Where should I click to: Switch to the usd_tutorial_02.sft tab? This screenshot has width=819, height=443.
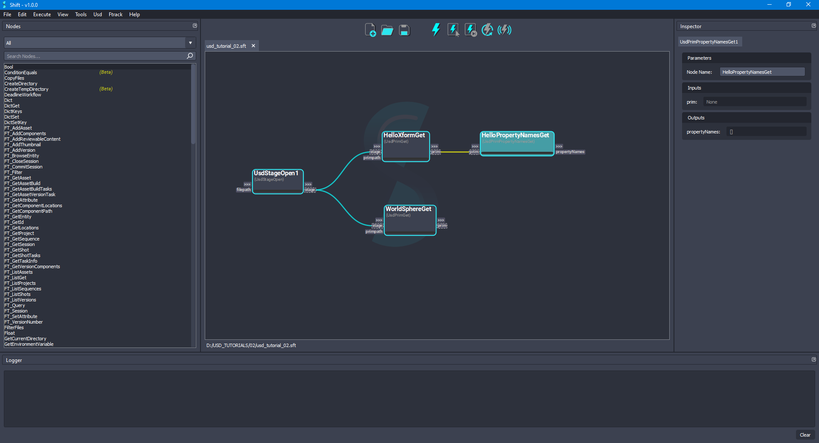(x=227, y=46)
